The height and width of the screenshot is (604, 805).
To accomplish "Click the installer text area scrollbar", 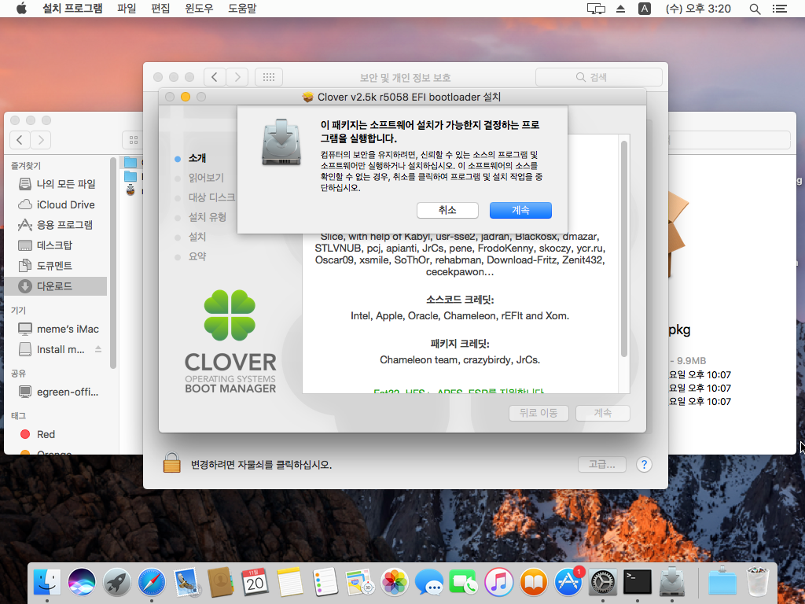I will point(624,249).
